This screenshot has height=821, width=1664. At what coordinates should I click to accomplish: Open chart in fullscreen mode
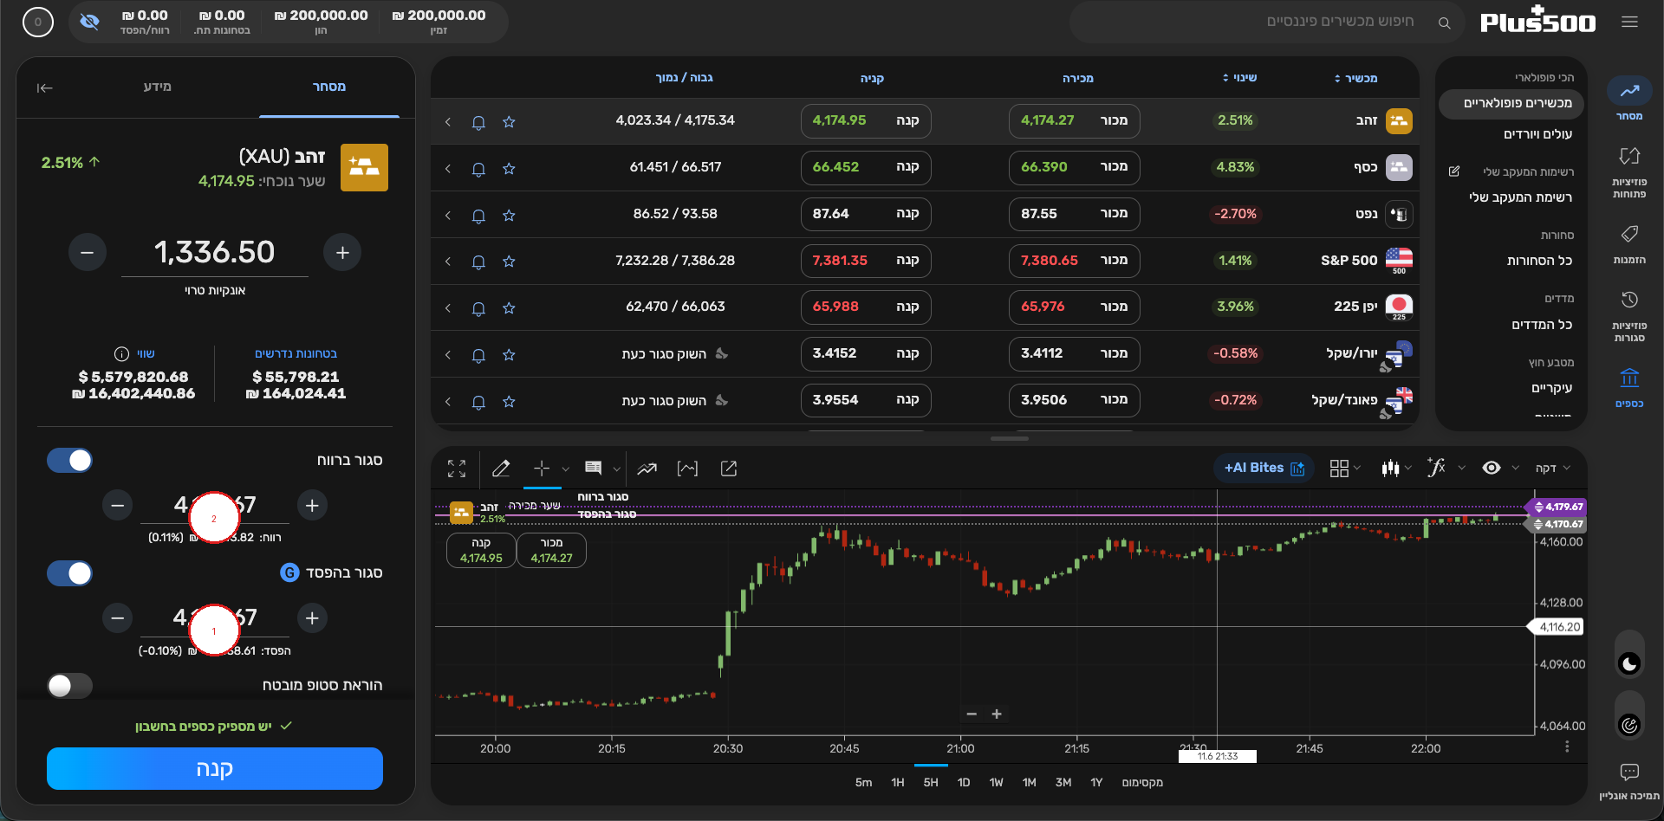[x=457, y=469]
